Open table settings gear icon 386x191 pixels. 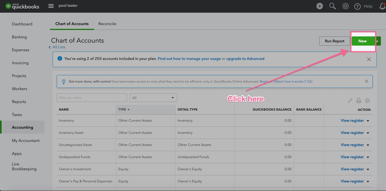367,101
